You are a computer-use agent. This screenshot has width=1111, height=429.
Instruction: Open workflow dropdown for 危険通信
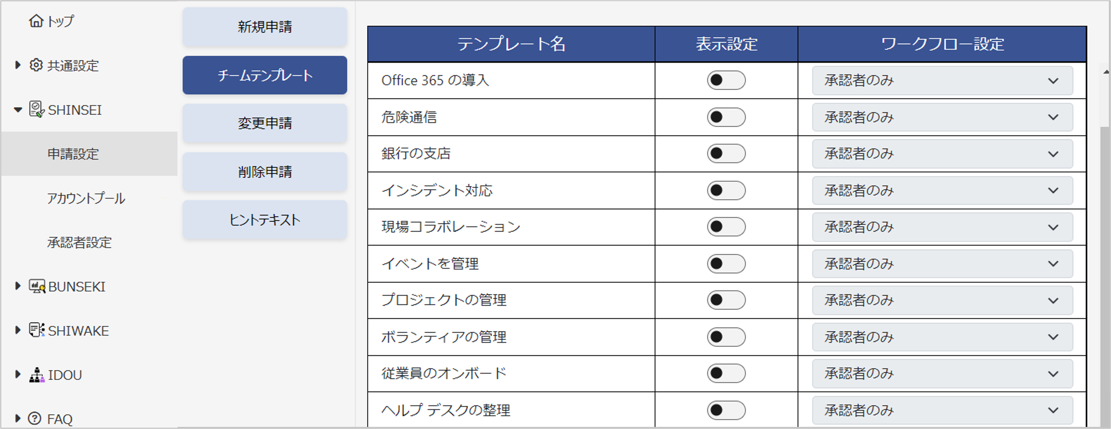point(942,117)
